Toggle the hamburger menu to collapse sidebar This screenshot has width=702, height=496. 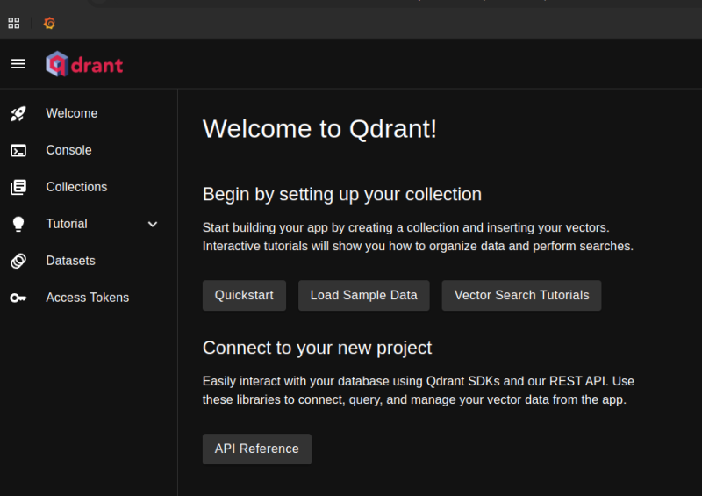point(18,64)
